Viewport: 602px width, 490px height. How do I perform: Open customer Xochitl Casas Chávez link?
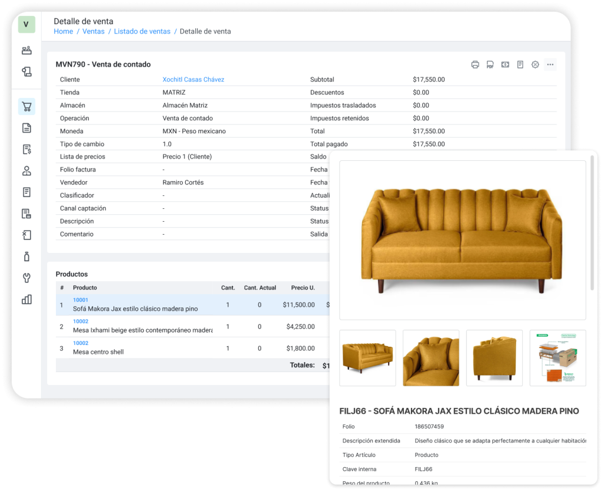193,80
